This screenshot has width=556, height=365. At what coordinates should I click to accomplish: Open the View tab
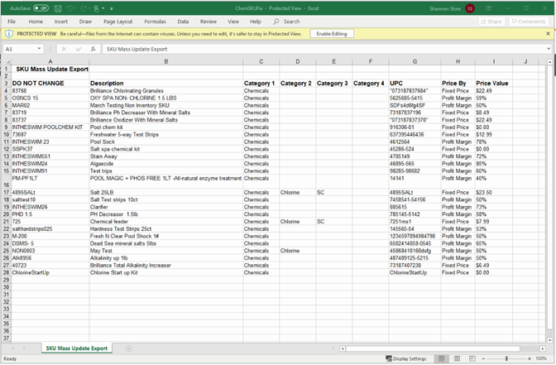tap(233, 22)
